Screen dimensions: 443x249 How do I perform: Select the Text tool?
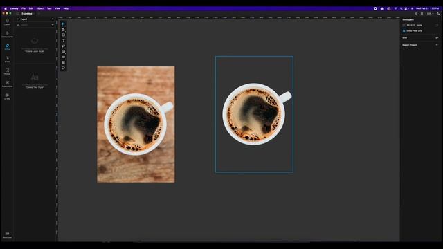pos(63,41)
